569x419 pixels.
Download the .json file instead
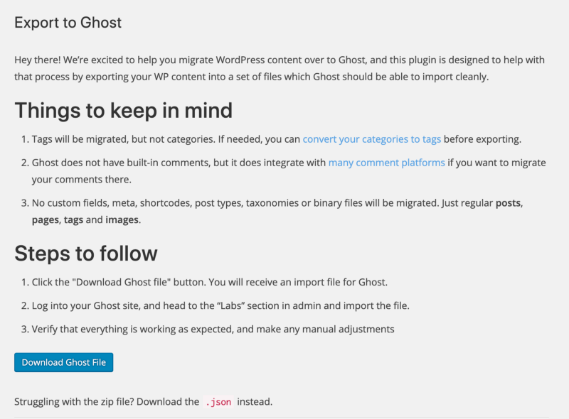click(x=218, y=402)
